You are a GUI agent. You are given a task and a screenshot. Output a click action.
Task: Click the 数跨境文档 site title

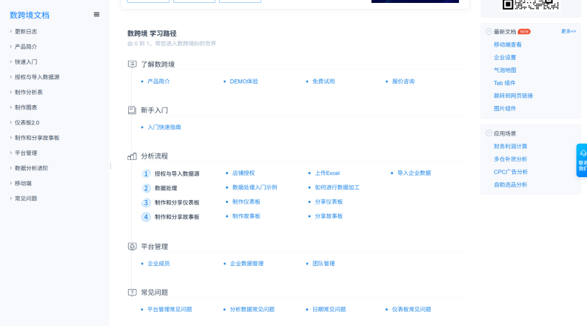(30, 15)
